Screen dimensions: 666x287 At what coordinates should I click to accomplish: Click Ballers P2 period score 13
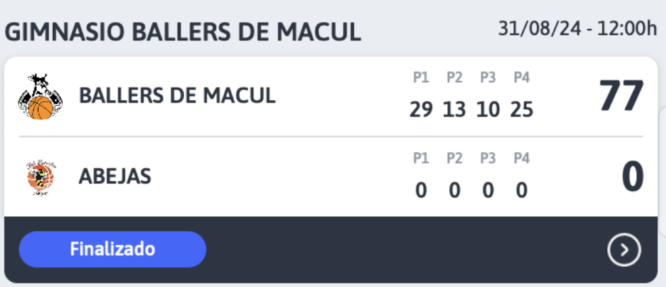pos(455,110)
